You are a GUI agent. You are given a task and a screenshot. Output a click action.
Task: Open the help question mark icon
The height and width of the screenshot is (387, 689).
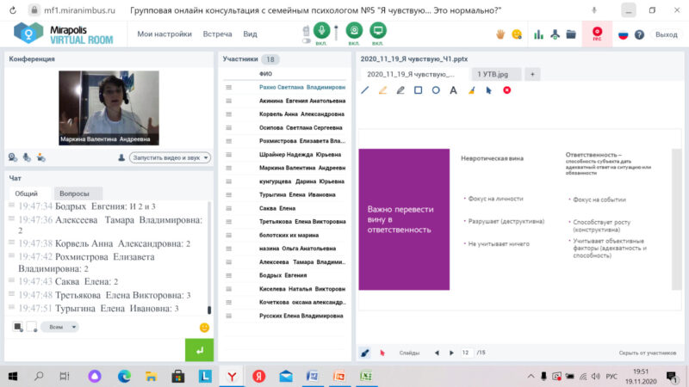click(639, 34)
